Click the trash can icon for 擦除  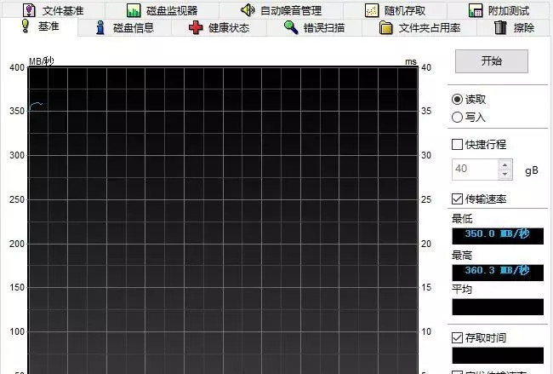[500, 27]
